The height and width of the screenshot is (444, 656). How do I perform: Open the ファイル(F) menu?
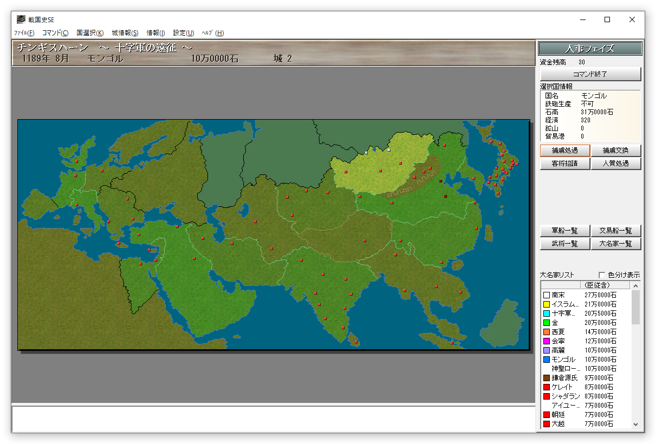tap(24, 33)
